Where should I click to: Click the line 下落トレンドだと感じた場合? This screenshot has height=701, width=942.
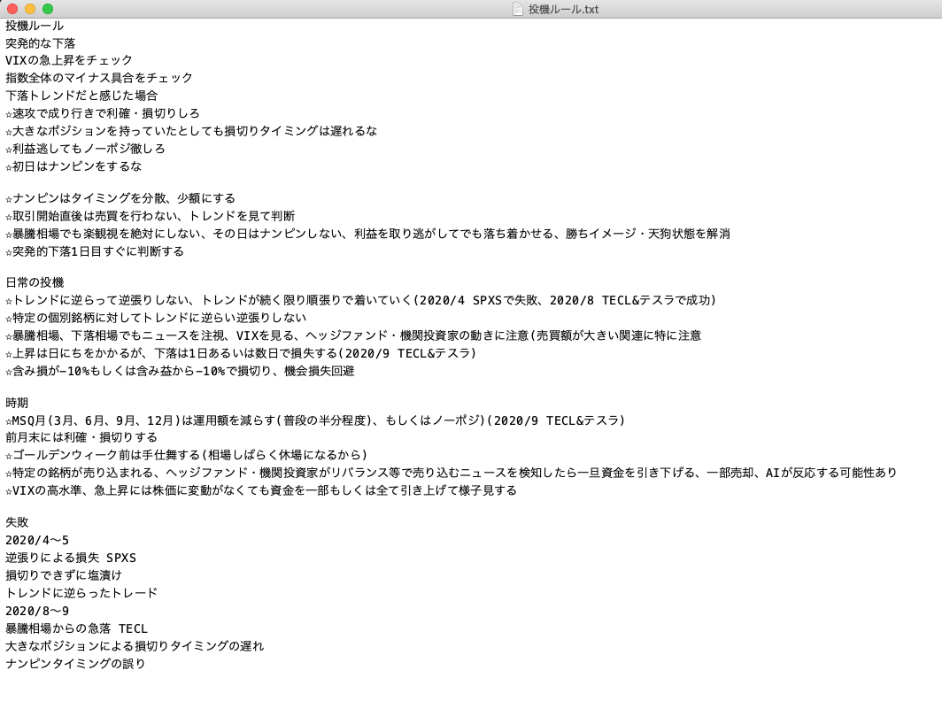coord(81,96)
